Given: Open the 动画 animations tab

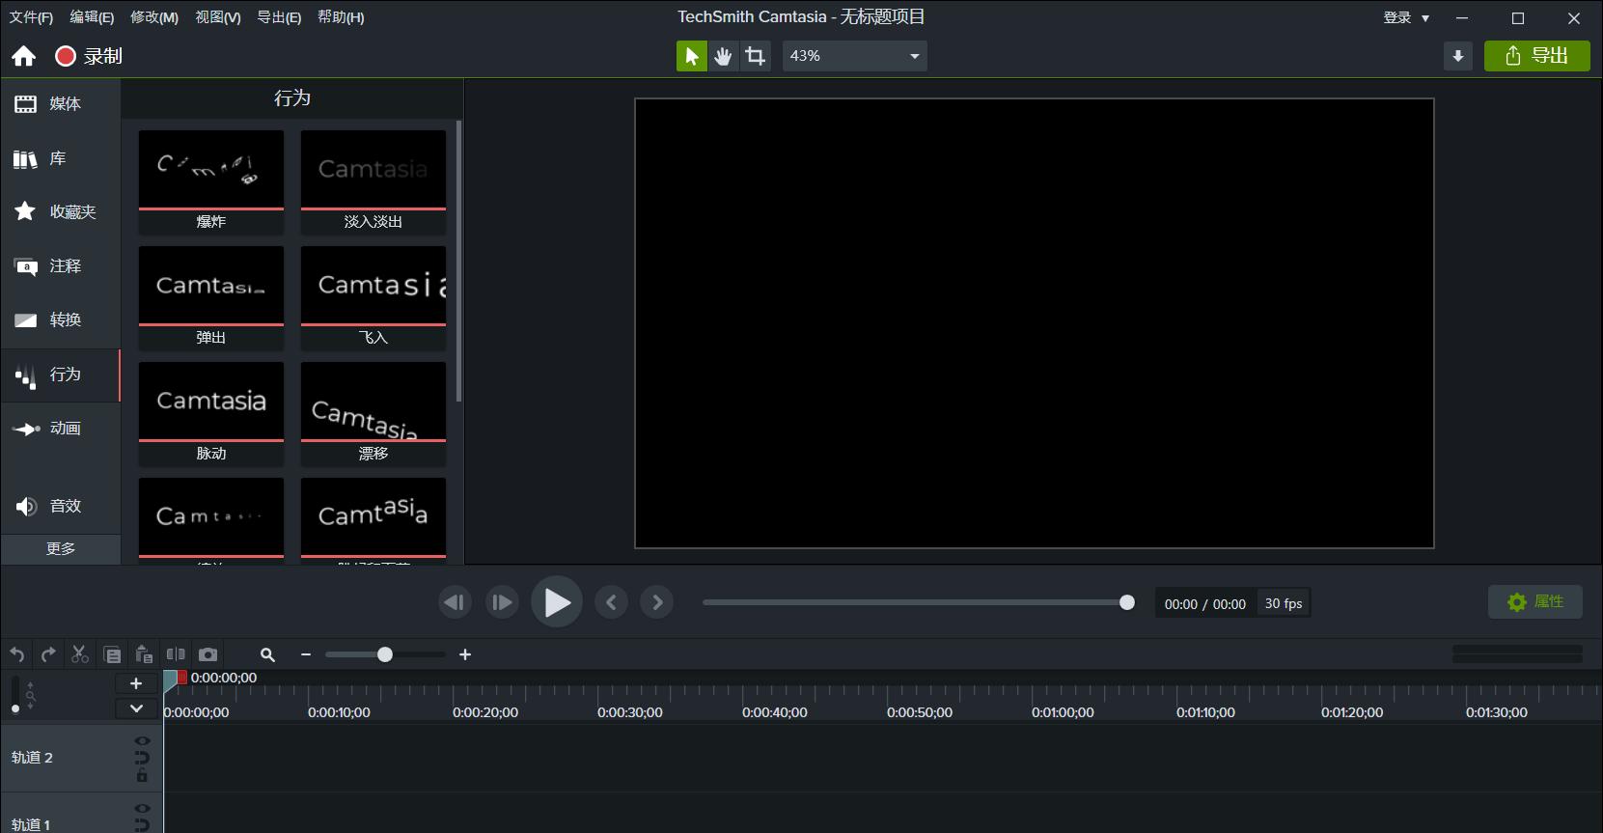Looking at the screenshot, I should tap(61, 428).
